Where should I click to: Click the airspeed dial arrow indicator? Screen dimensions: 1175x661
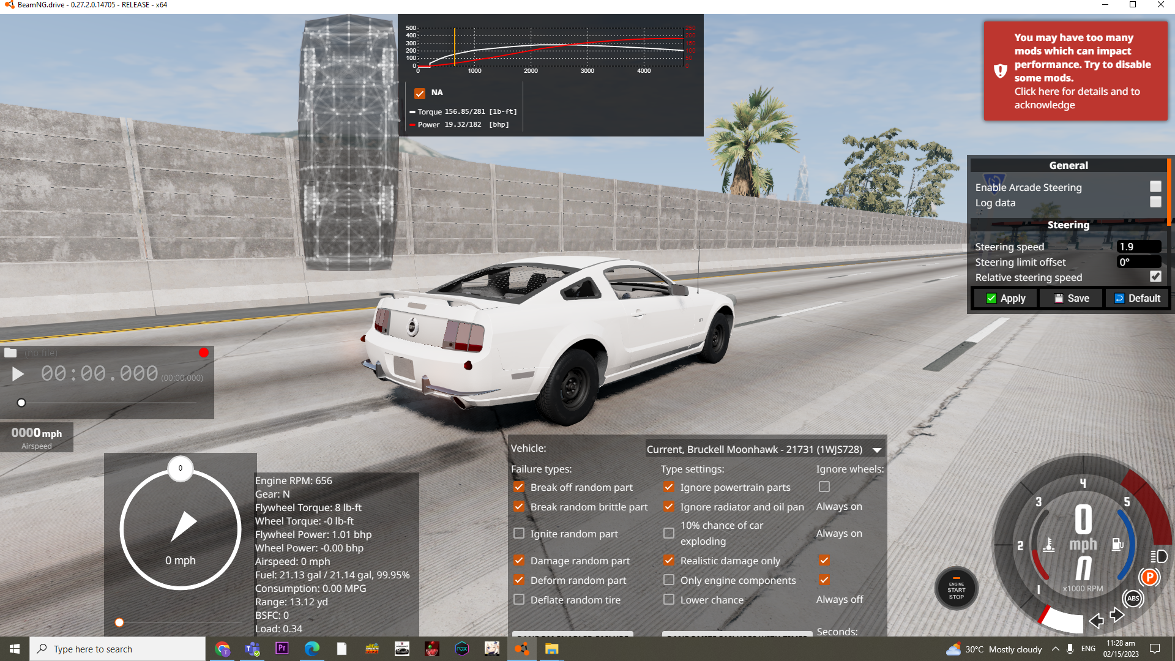pos(184,526)
